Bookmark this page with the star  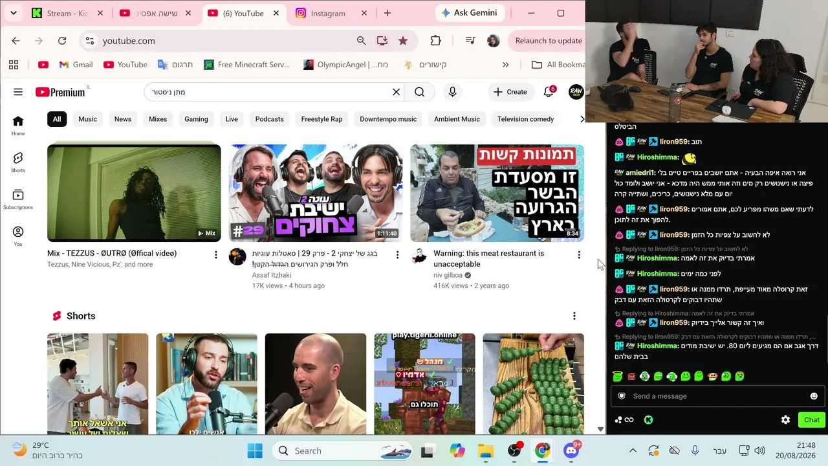coord(403,41)
